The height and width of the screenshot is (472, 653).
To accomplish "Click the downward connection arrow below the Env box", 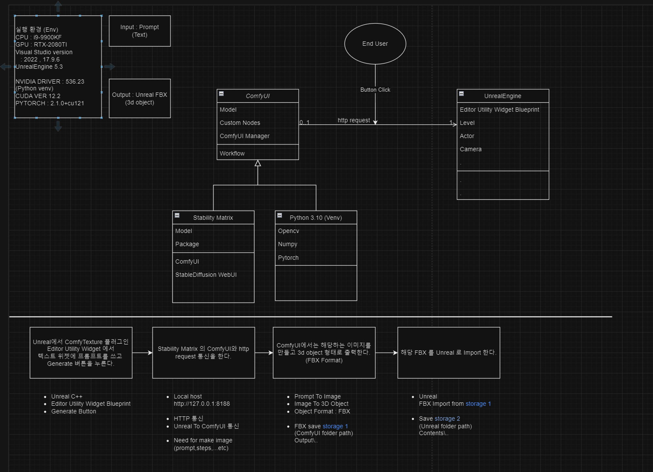I will click(x=58, y=126).
